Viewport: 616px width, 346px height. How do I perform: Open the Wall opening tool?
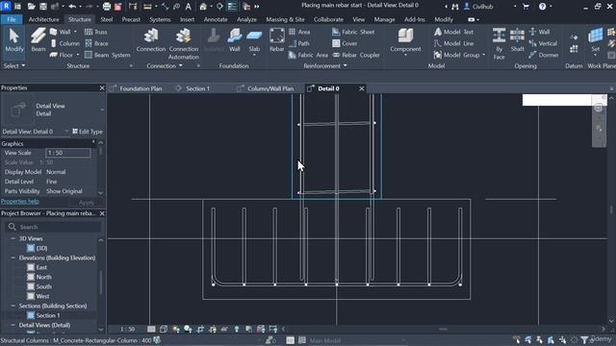click(x=539, y=32)
